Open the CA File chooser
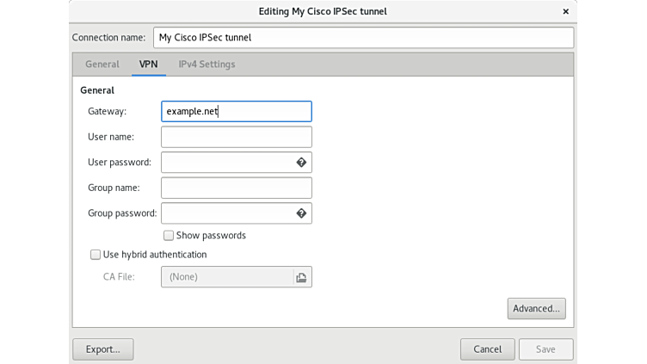 click(x=228, y=277)
